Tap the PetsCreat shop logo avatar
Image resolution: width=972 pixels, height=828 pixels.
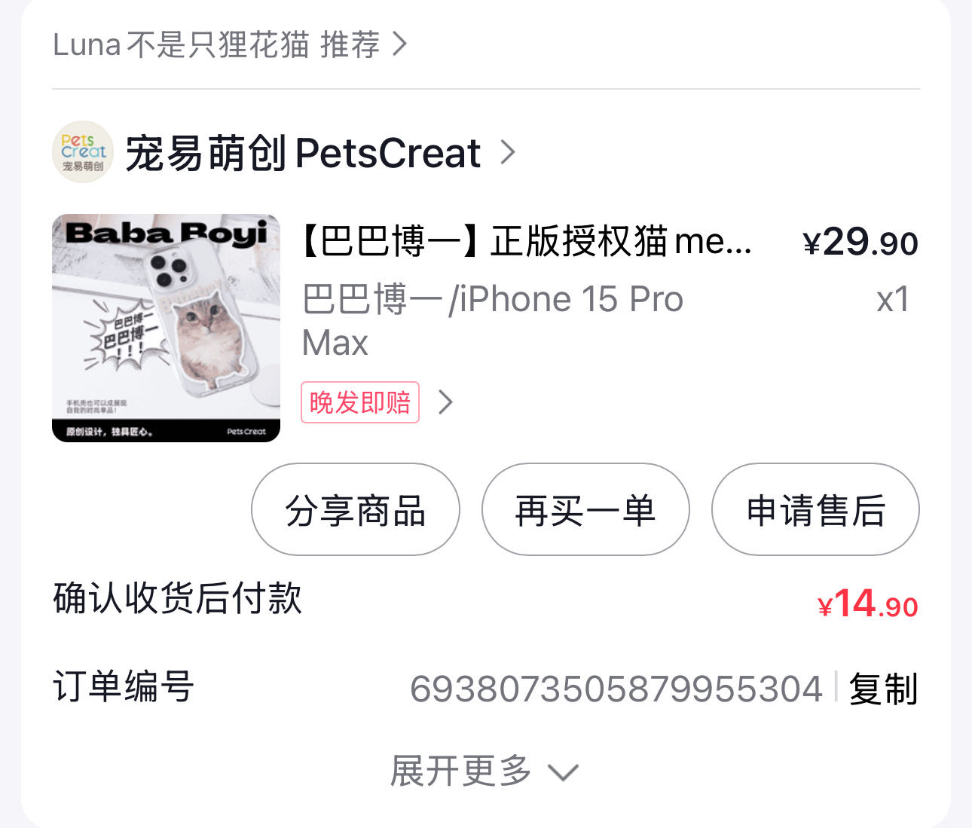coord(83,152)
